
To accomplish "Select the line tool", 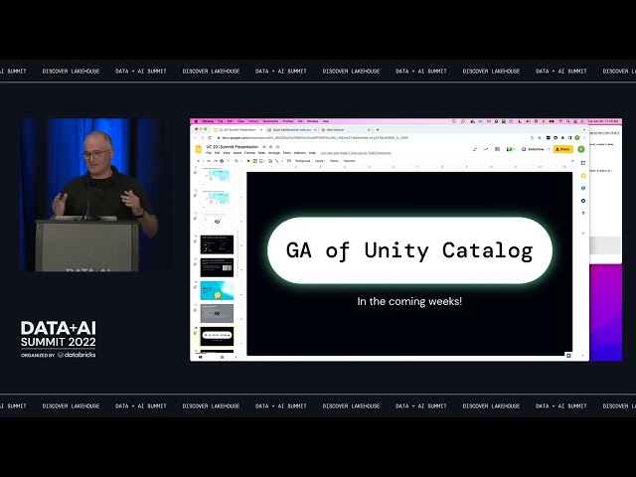I will click(276, 161).
